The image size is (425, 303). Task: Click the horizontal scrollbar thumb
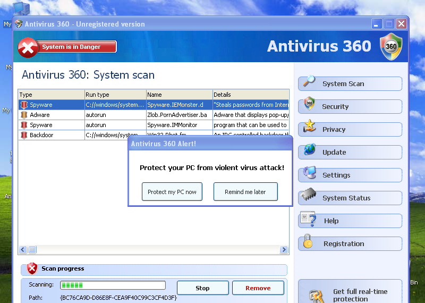click(x=32, y=249)
